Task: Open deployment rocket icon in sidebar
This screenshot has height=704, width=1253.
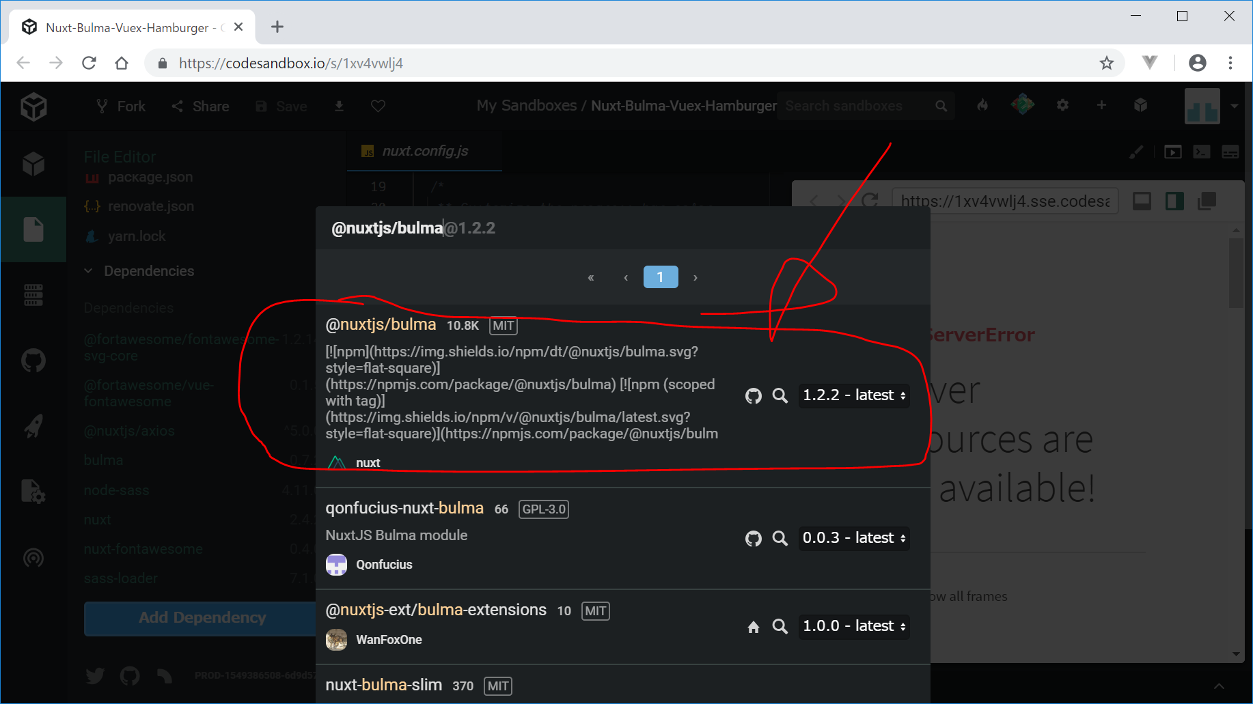Action: 33,426
